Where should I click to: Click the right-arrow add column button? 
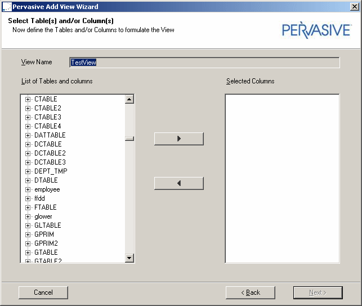click(178, 139)
